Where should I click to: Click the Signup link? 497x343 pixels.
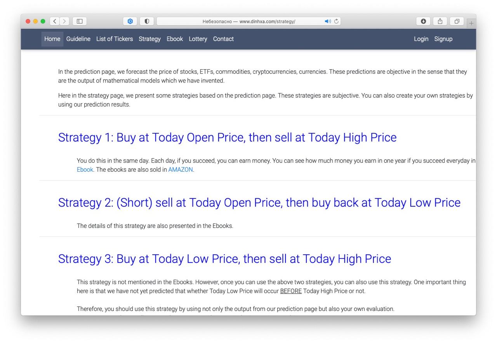pos(443,39)
